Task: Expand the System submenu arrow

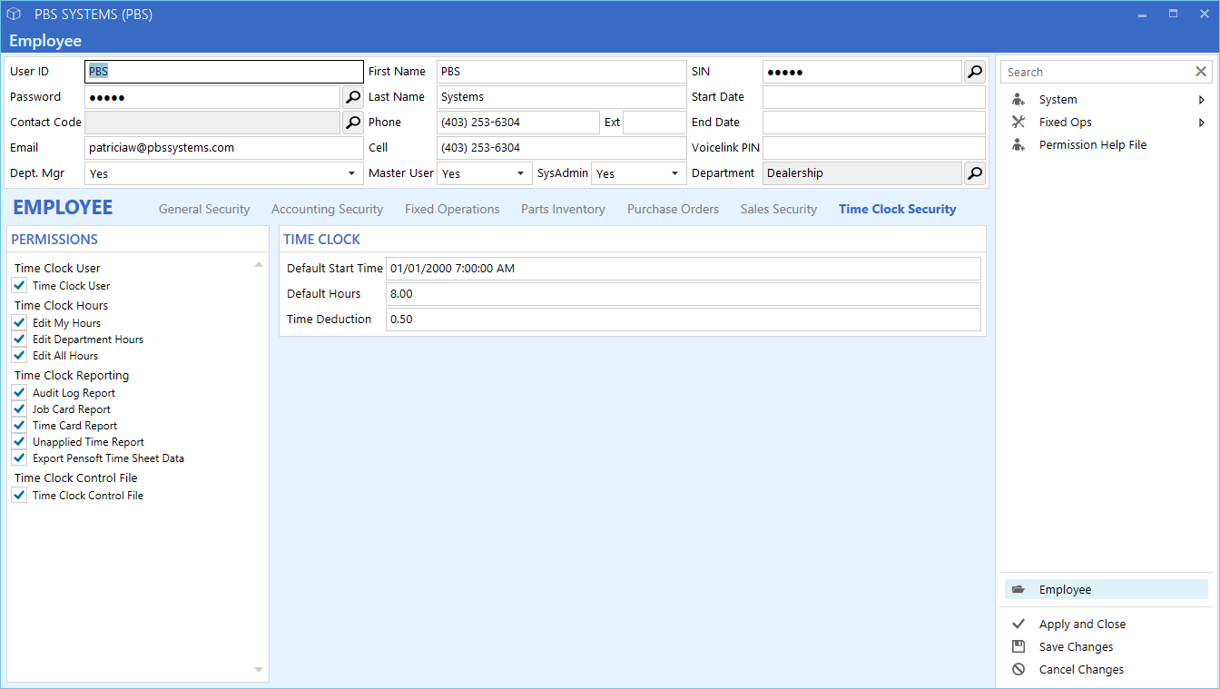Action: pyautogui.click(x=1202, y=100)
